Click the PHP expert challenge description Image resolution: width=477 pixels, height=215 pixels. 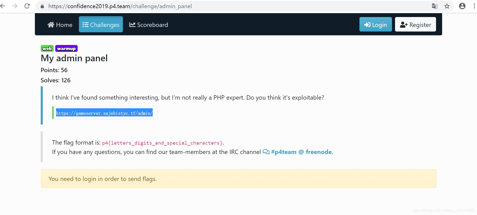point(188,98)
